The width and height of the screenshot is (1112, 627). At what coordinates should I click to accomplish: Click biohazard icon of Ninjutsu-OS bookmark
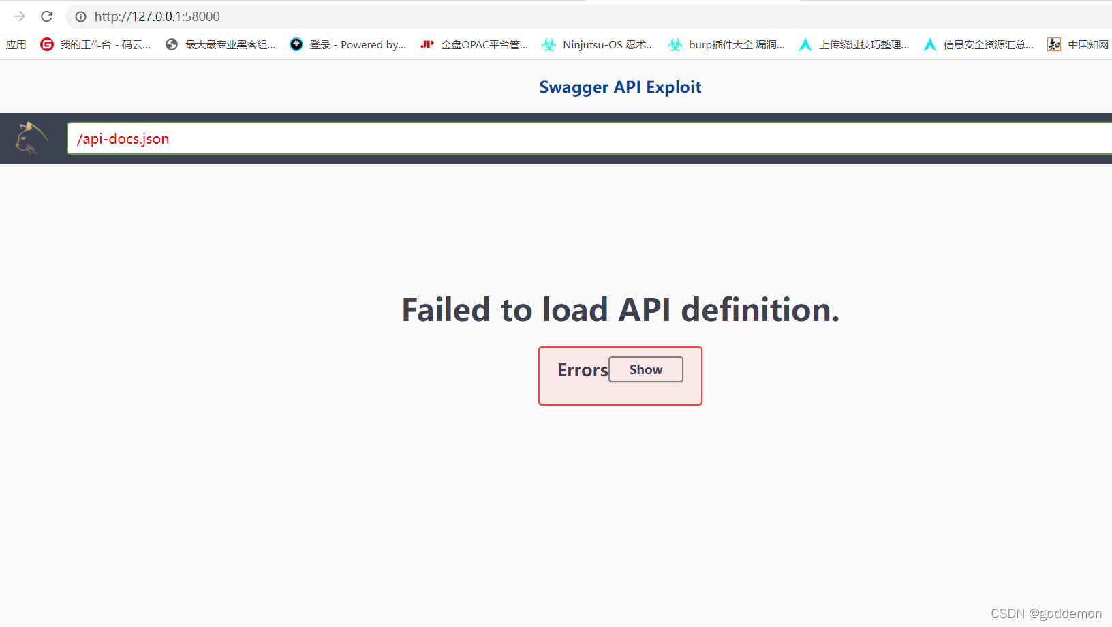(x=549, y=45)
